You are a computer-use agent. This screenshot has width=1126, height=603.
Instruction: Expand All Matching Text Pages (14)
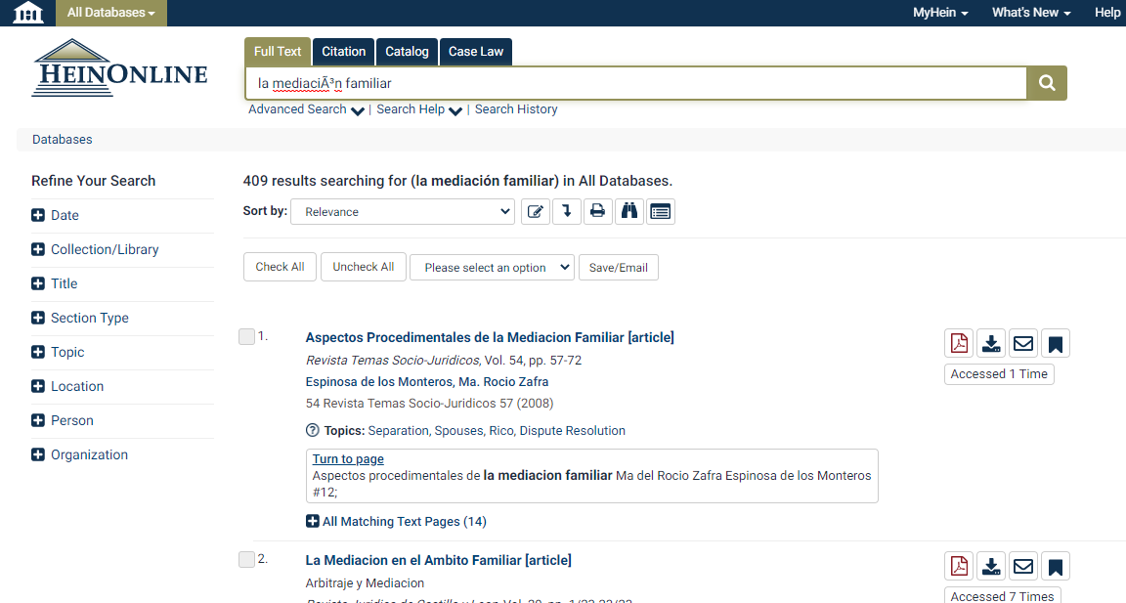(x=396, y=522)
